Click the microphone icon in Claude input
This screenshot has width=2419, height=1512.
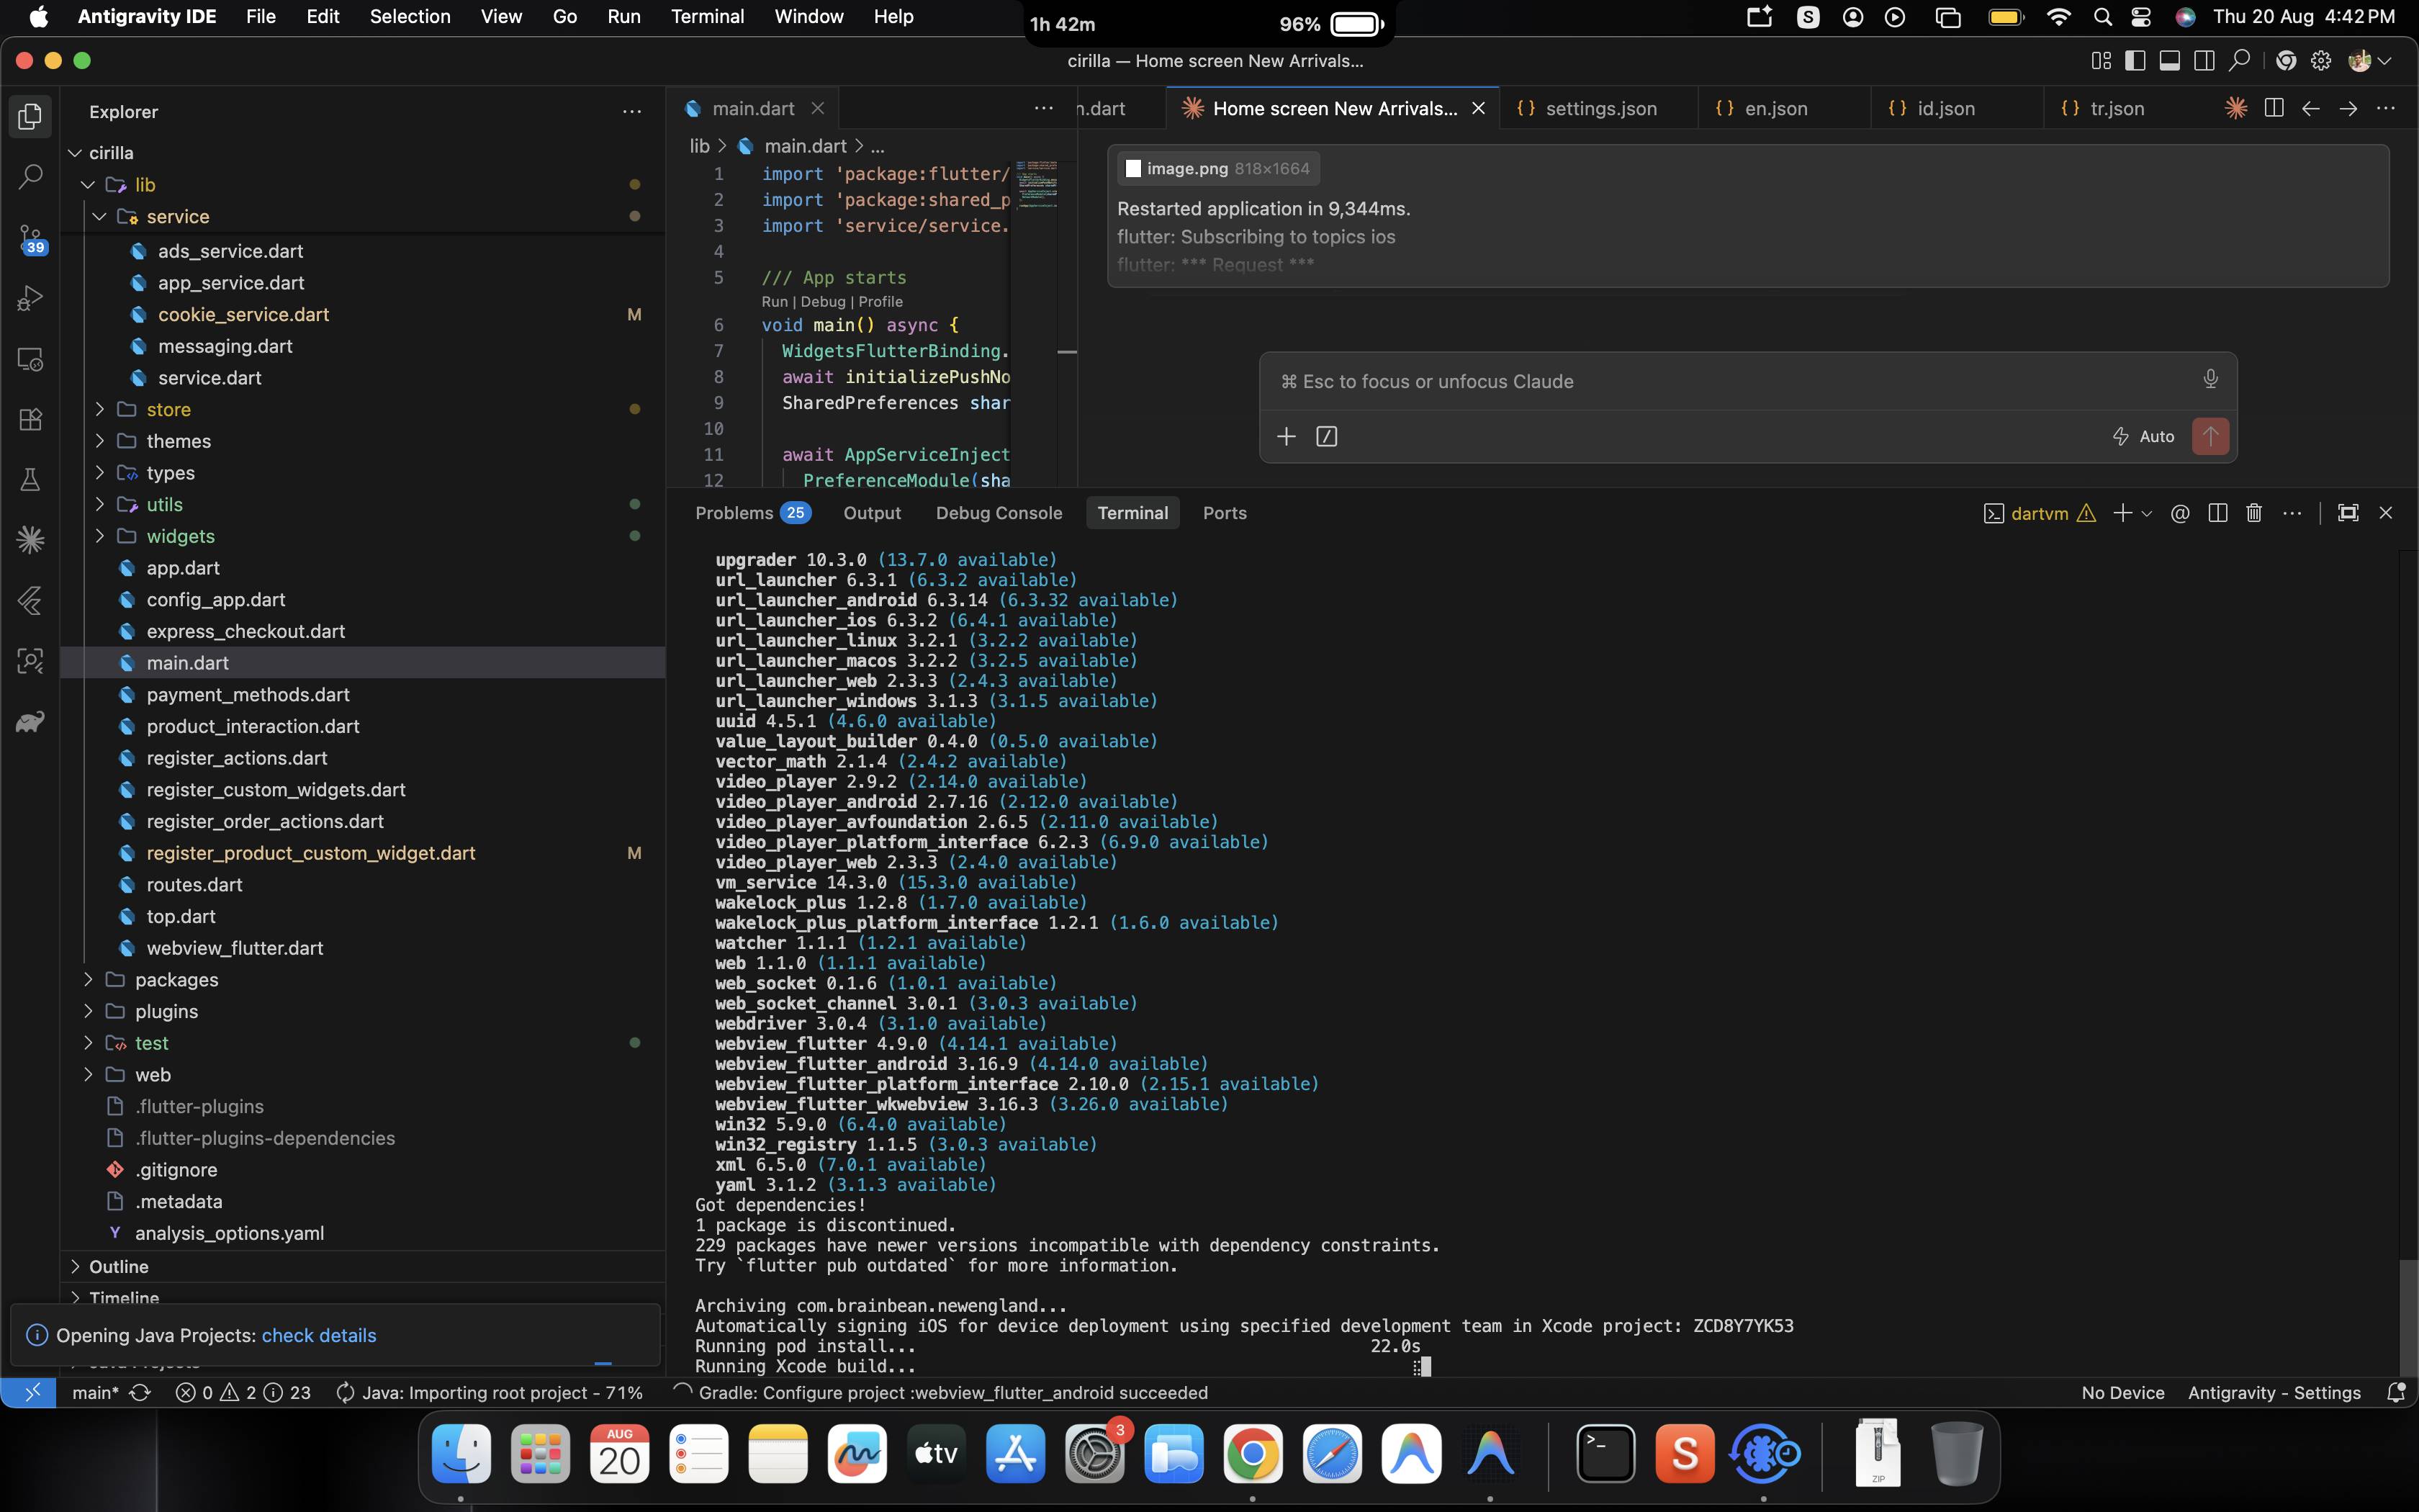click(x=2210, y=379)
